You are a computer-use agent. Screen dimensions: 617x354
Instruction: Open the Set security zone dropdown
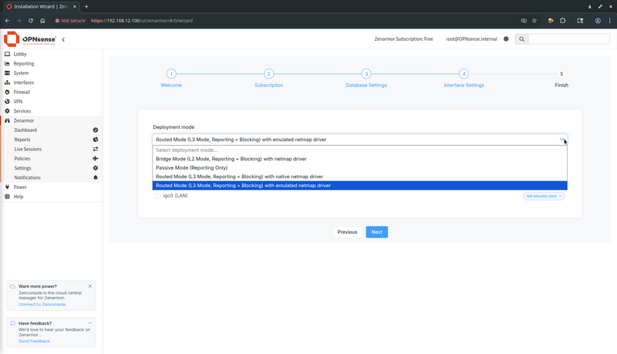click(544, 196)
